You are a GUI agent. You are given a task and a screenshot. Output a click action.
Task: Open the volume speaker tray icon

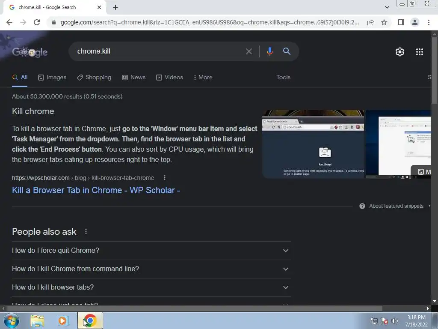pos(394,321)
